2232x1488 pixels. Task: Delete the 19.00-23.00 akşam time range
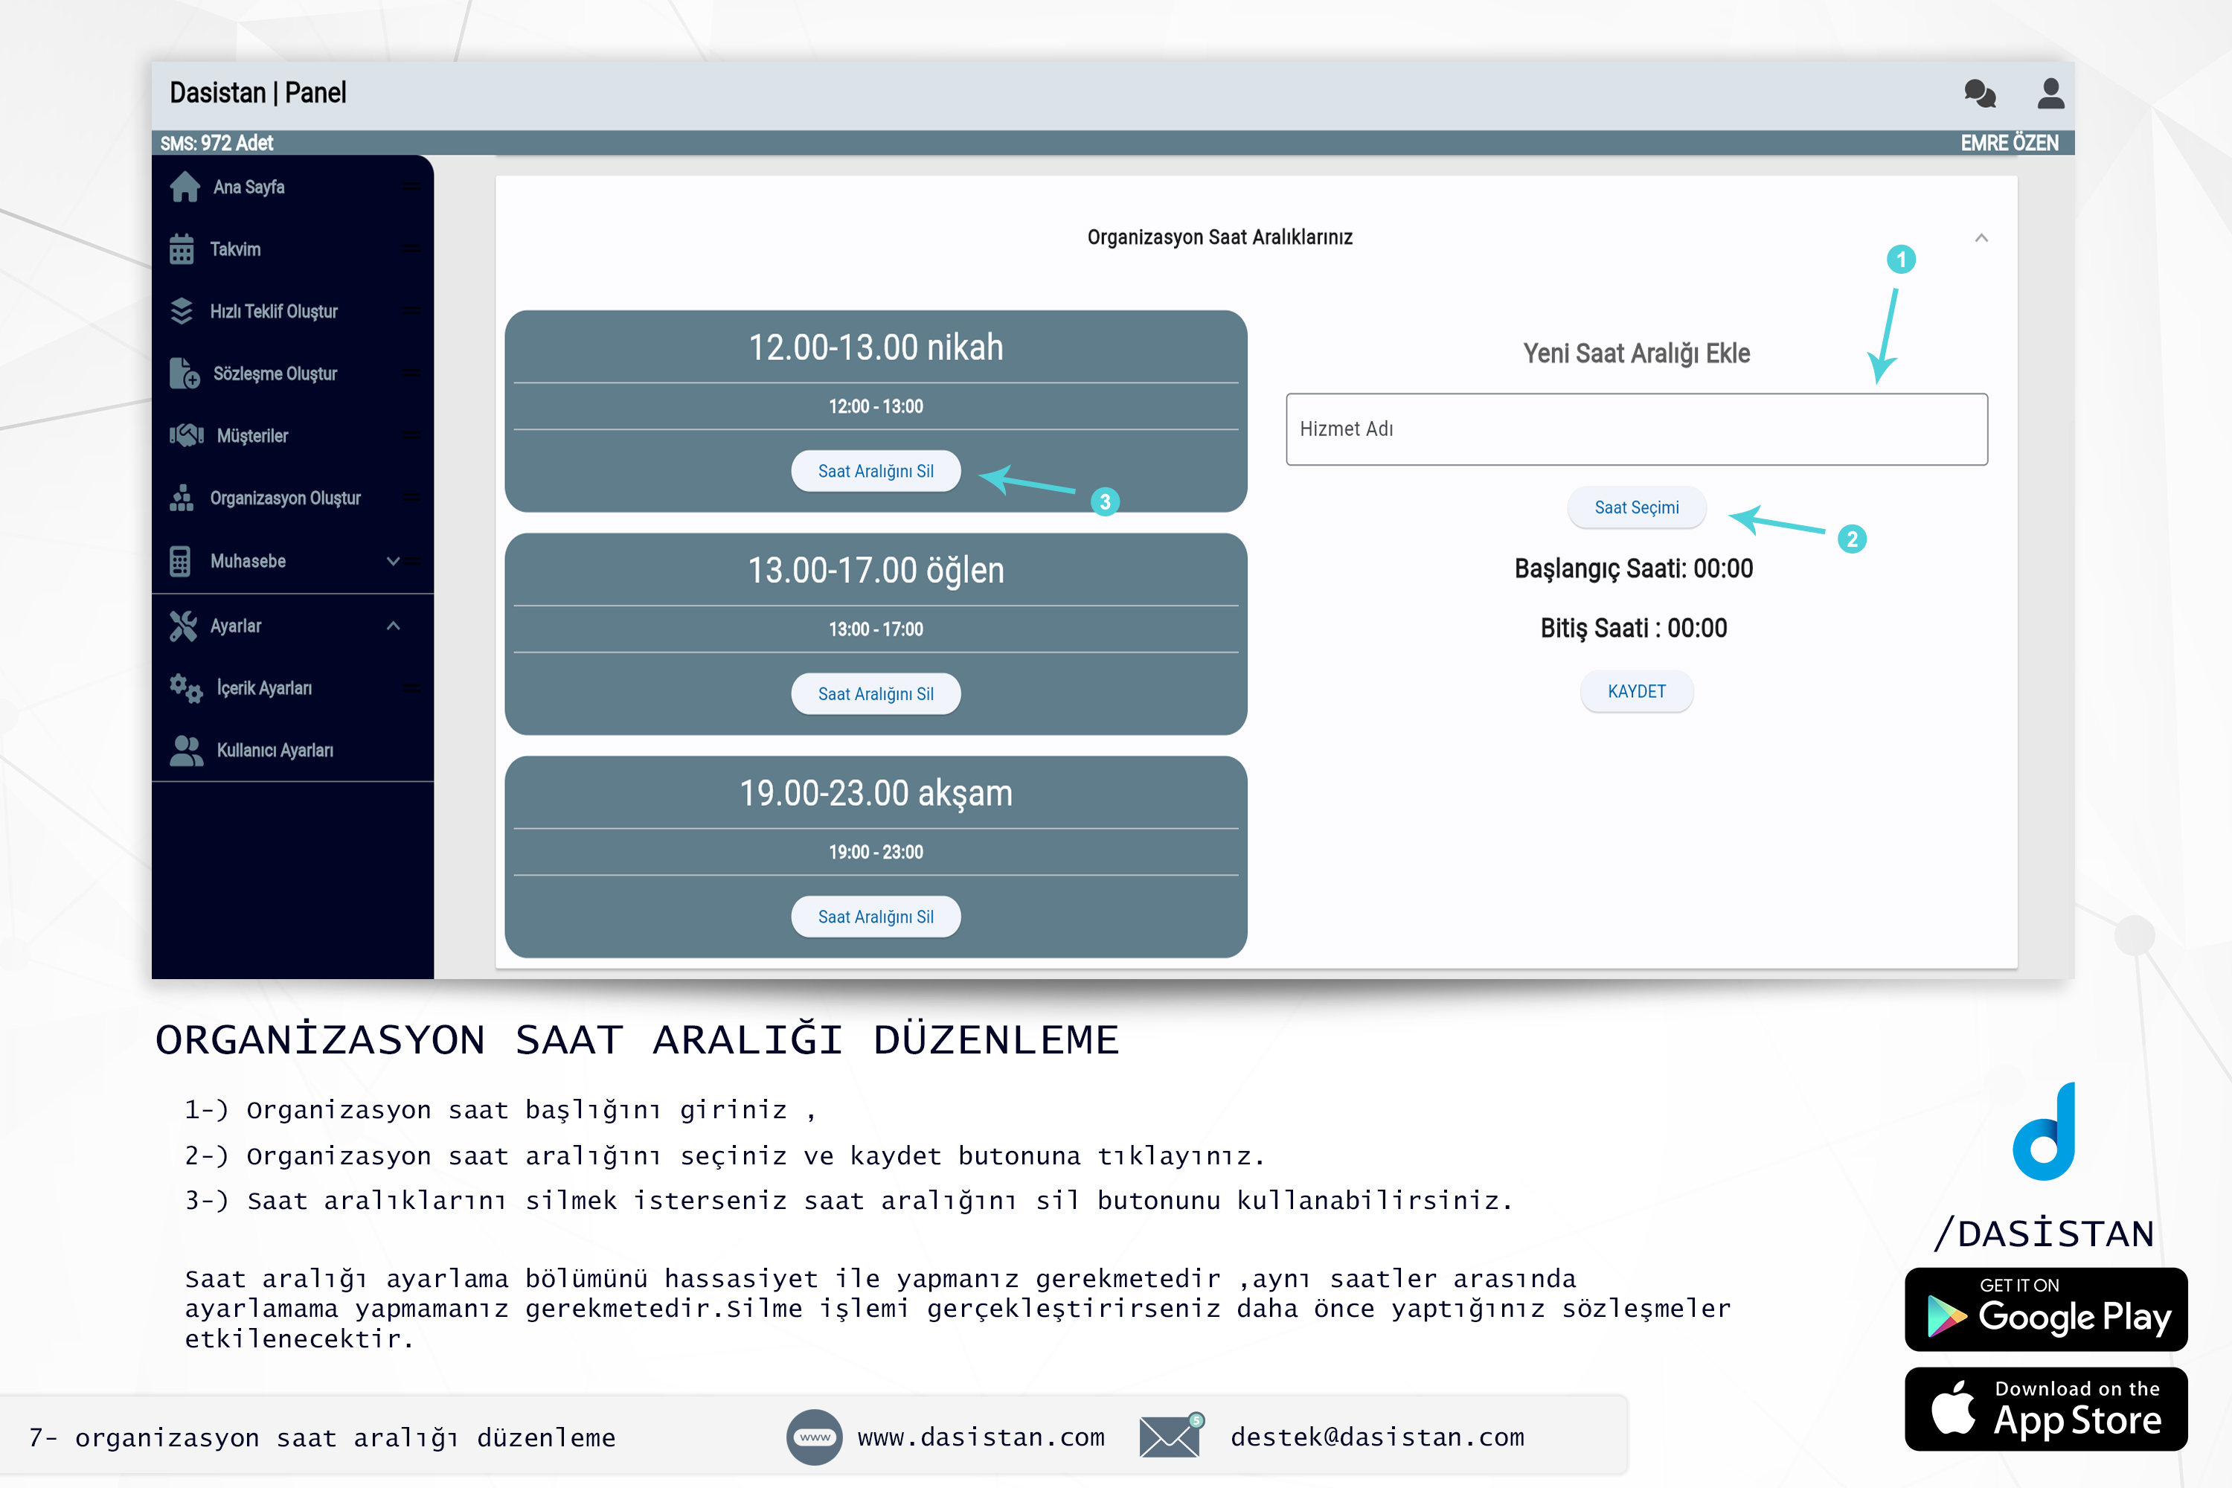(876, 917)
